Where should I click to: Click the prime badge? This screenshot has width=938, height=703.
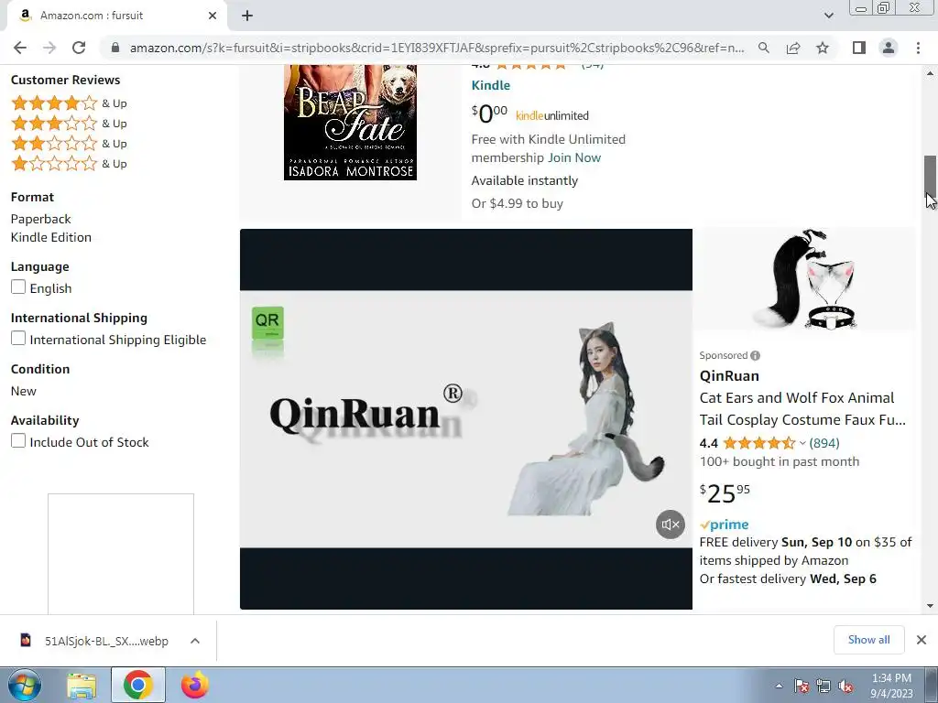724,525
